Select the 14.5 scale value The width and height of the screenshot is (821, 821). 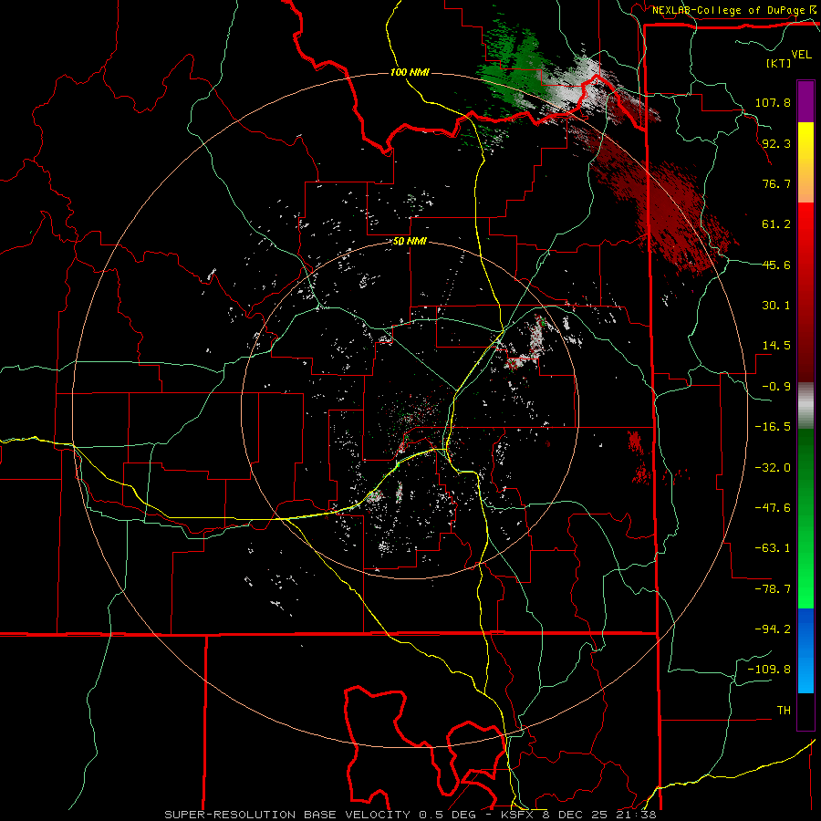776,346
